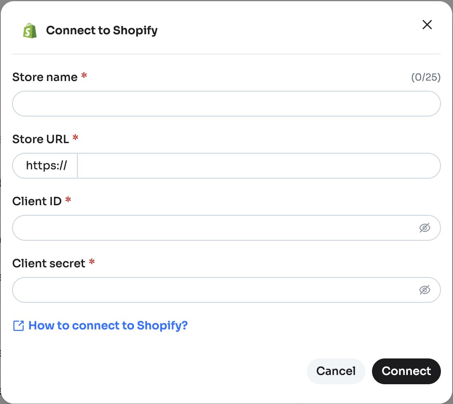The width and height of the screenshot is (453, 404).
Task: Click the red asterisk next to Store name
Action: 84,76
